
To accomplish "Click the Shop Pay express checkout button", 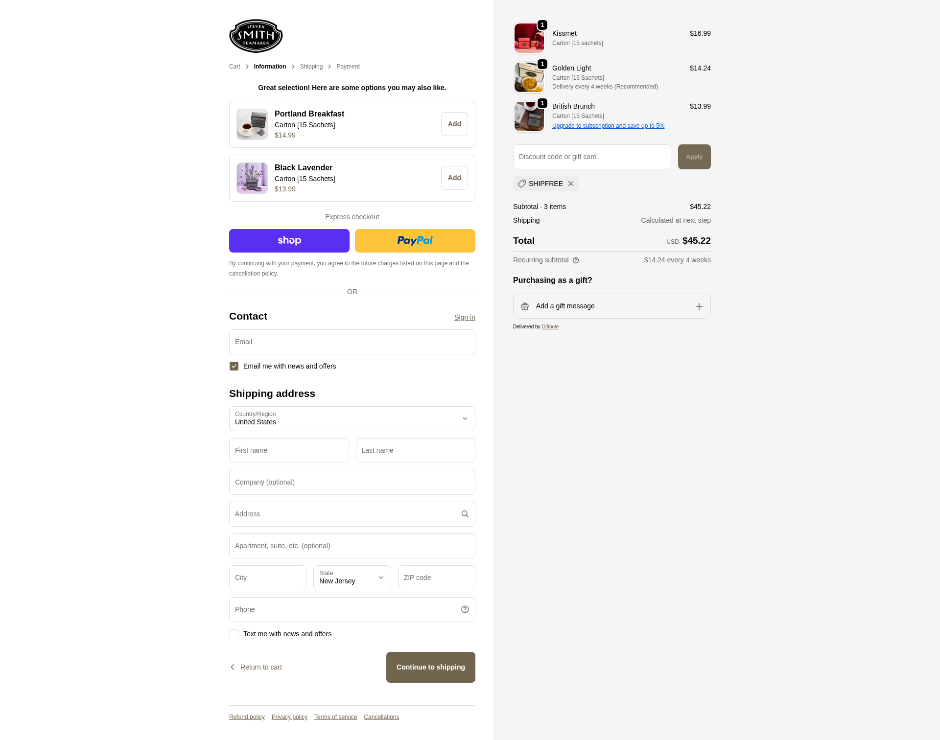I will coord(289,241).
